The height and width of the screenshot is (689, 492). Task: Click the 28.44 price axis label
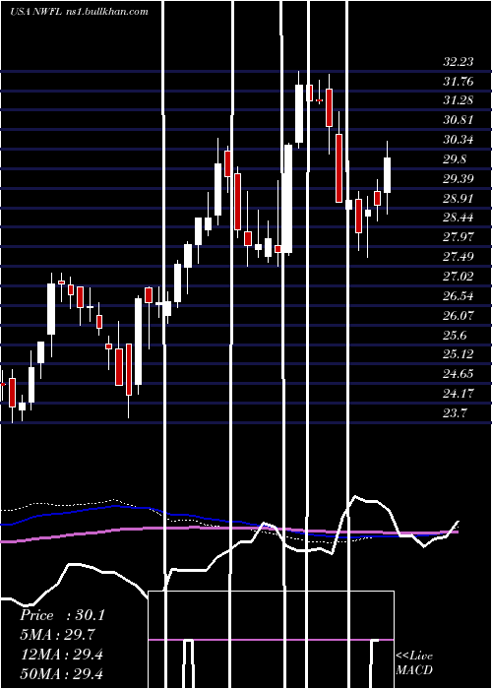coord(459,218)
